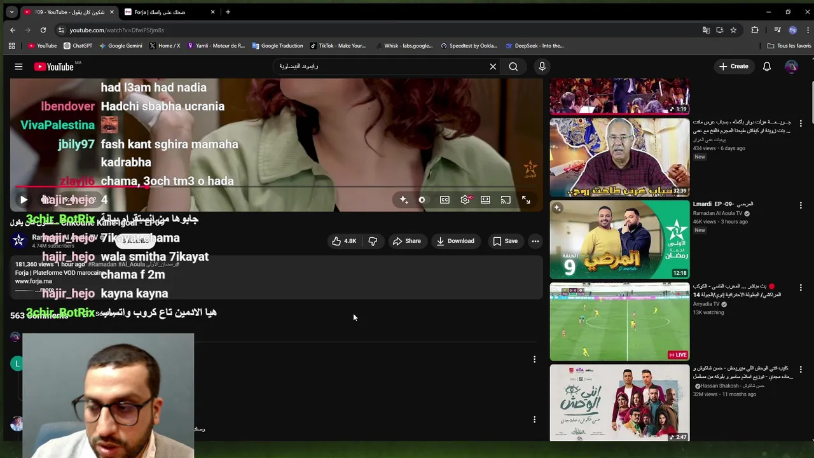Play the video with the play button
Image resolution: width=814 pixels, height=458 pixels.
24,200
